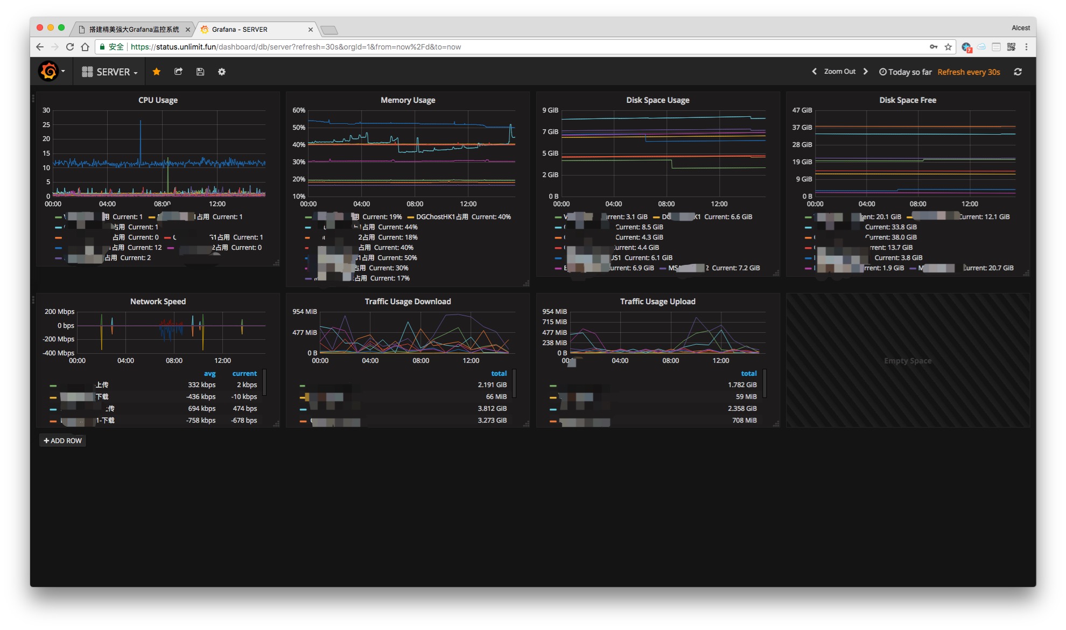The width and height of the screenshot is (1066, 630).
Task: Click green color swatch of 332 kbps row
Action: coord(53,386)
